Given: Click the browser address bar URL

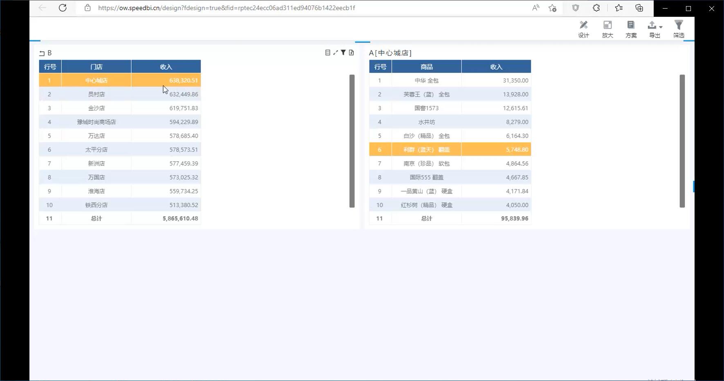Looking at the screenshot, I should pyautogui.click(x=226, y=8).
